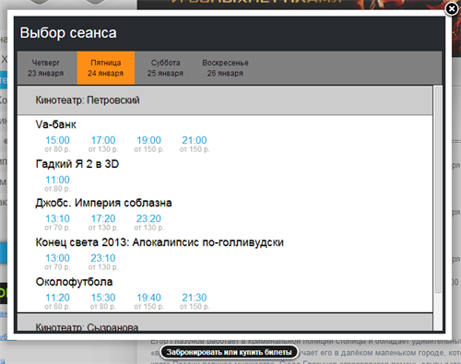Choose Va-банк session at 17:00
The width and height of the screenshot is (461, 364).
[x=103, y=140]
